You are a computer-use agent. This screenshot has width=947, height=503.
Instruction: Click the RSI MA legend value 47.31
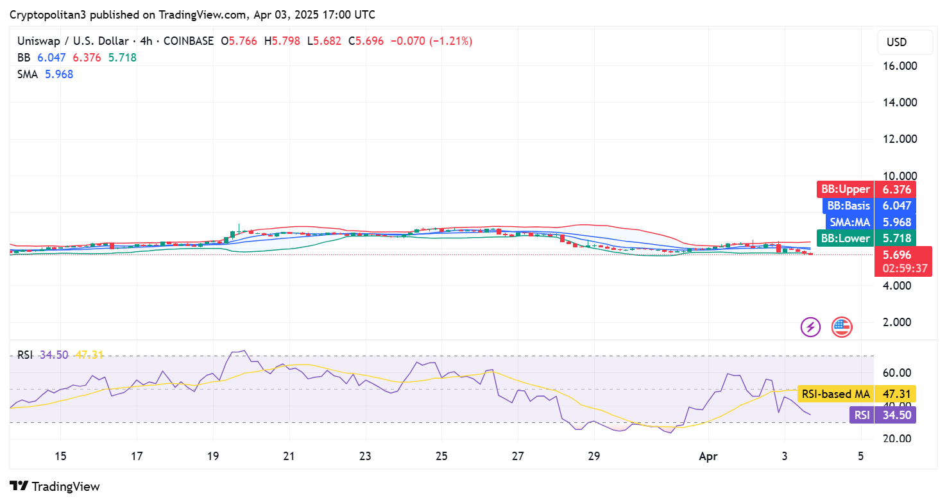coord(89,355)
